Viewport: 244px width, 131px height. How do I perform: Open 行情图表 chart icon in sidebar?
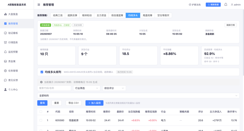pyautogui.click(x=5, y=42)
